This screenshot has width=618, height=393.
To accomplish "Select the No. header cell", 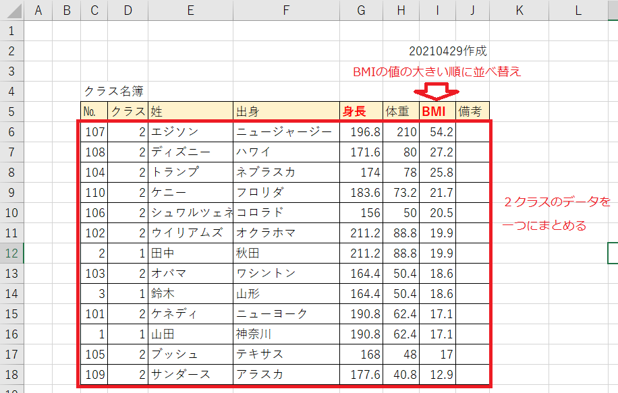I will (94, 109).
